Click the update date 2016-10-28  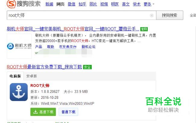[50, 97]
